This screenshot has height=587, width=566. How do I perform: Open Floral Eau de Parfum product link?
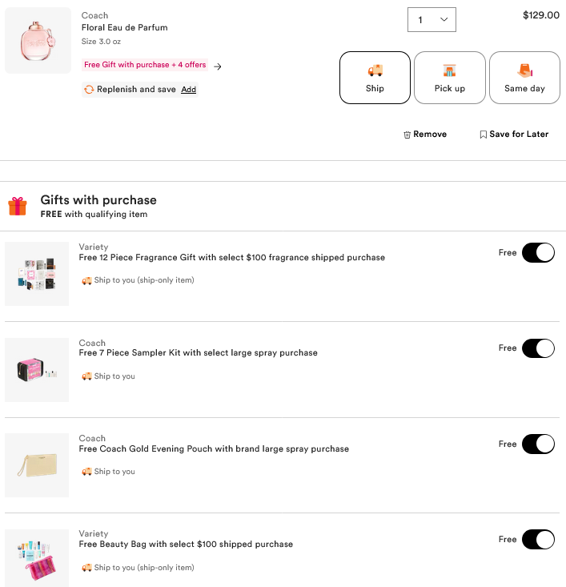point(124,27)
